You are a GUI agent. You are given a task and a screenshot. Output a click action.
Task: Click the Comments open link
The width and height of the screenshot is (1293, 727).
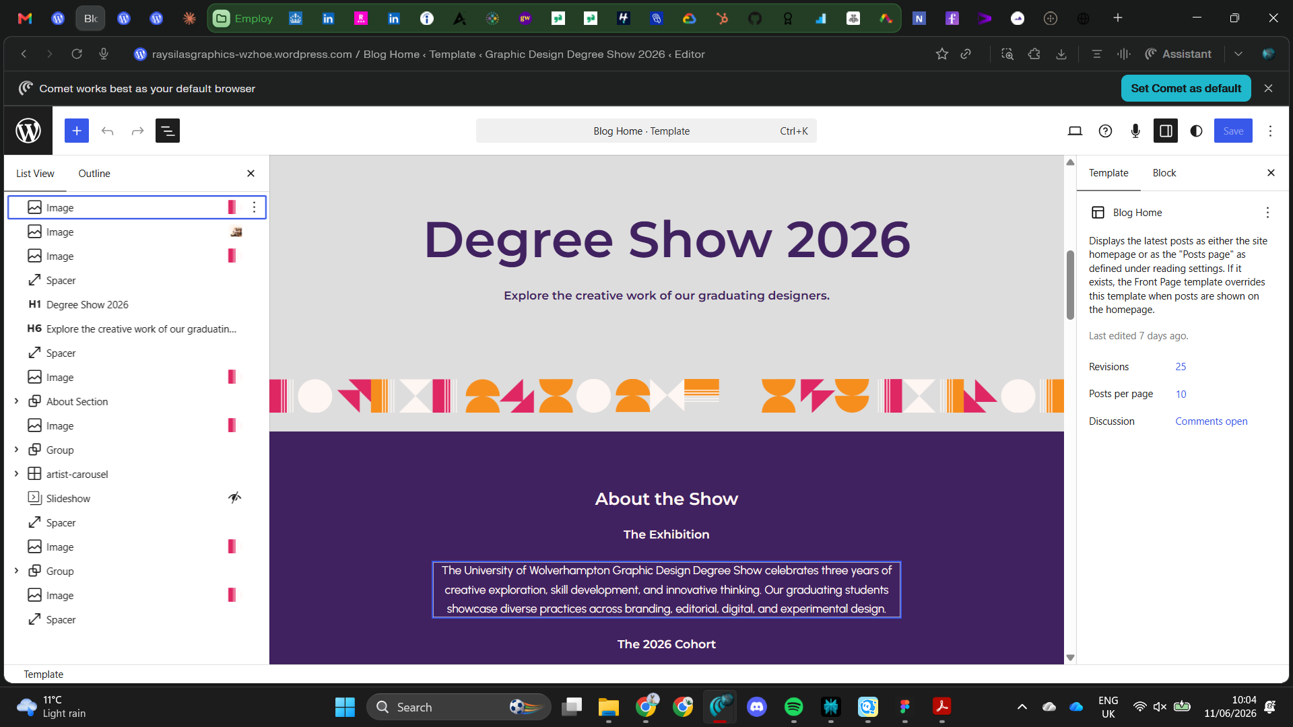pos(1211,421)
